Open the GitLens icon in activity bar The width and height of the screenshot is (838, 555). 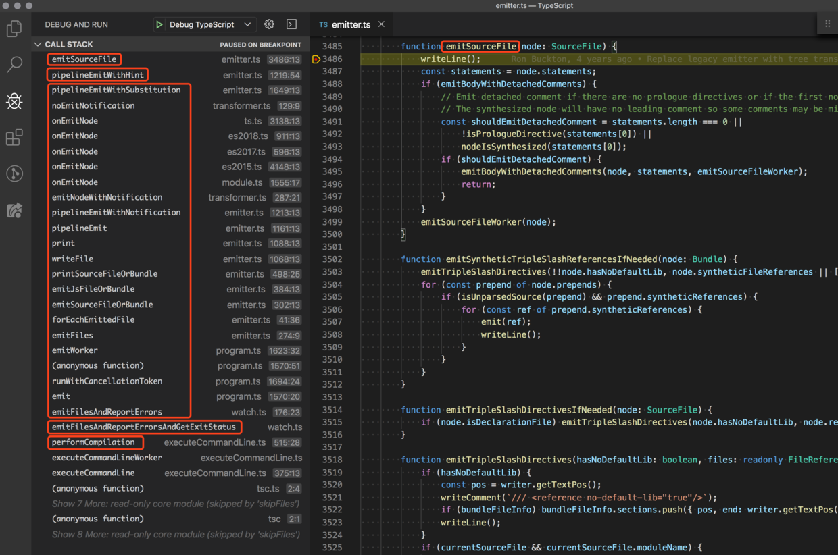[x=14, y=174]
